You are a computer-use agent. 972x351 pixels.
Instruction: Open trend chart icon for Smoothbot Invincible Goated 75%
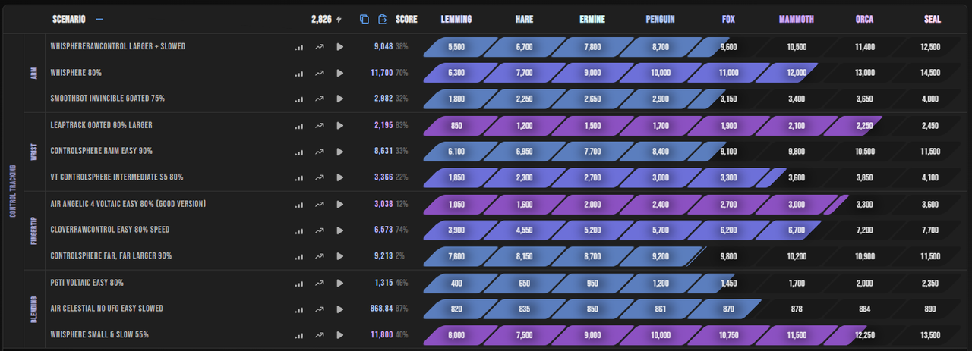pyautogui.click(x=320, y=99)
